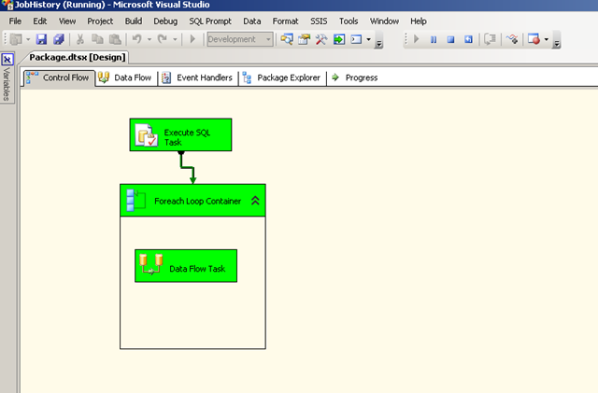598x393 pixels.
Task: Switch to the Control Flow tab
Action: click(60, 77)
